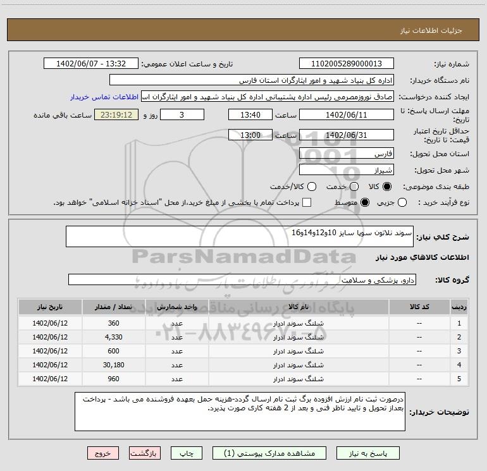Image resolution: width=487 pixels, height=471 pixels.
Task: Click quantity 360 in row 1
Action: tap(113, 323)
